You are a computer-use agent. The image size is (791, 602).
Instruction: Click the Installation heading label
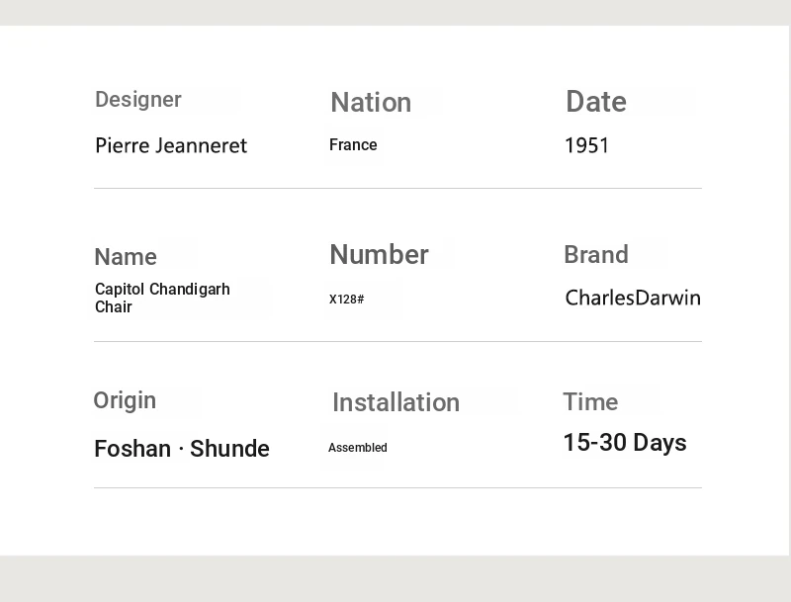[395, 402]
